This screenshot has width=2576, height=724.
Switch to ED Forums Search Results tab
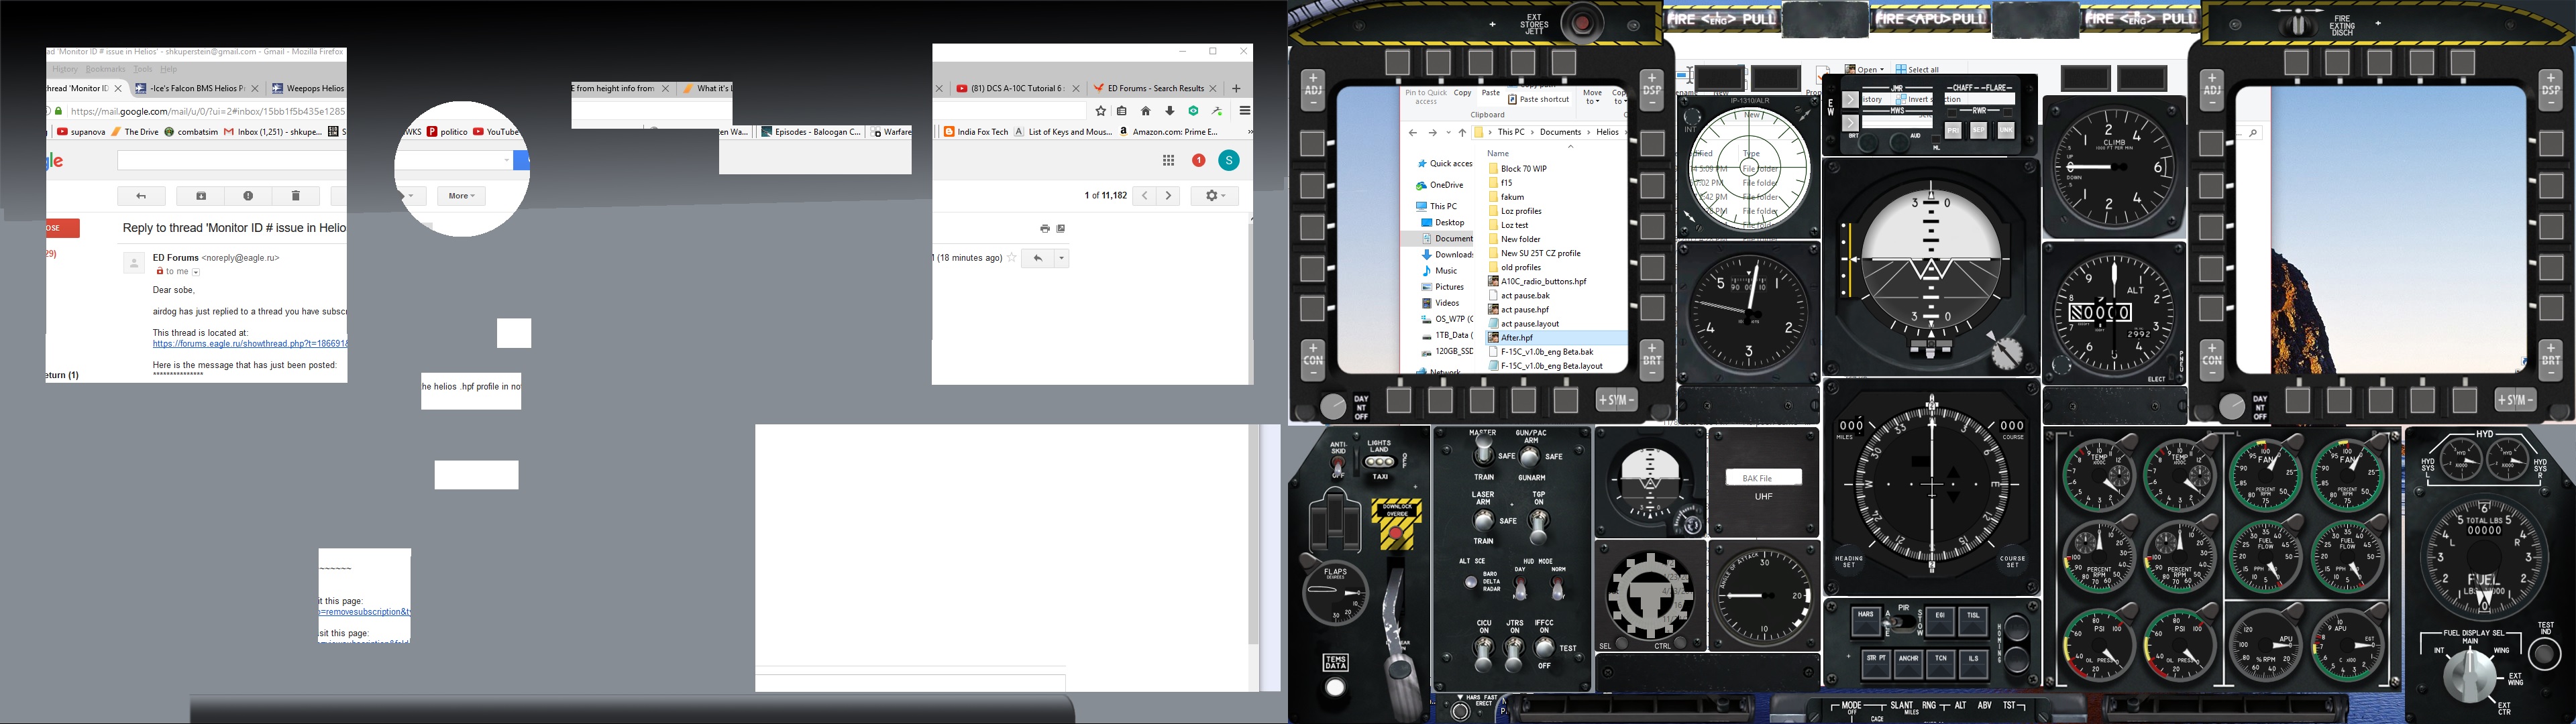1155,88
